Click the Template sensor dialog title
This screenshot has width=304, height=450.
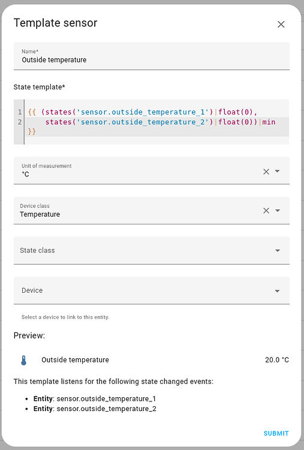point(56,23)
